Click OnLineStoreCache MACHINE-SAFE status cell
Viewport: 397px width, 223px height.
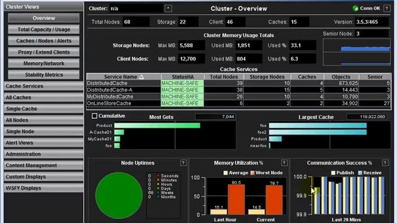click(x=182, y=103)
